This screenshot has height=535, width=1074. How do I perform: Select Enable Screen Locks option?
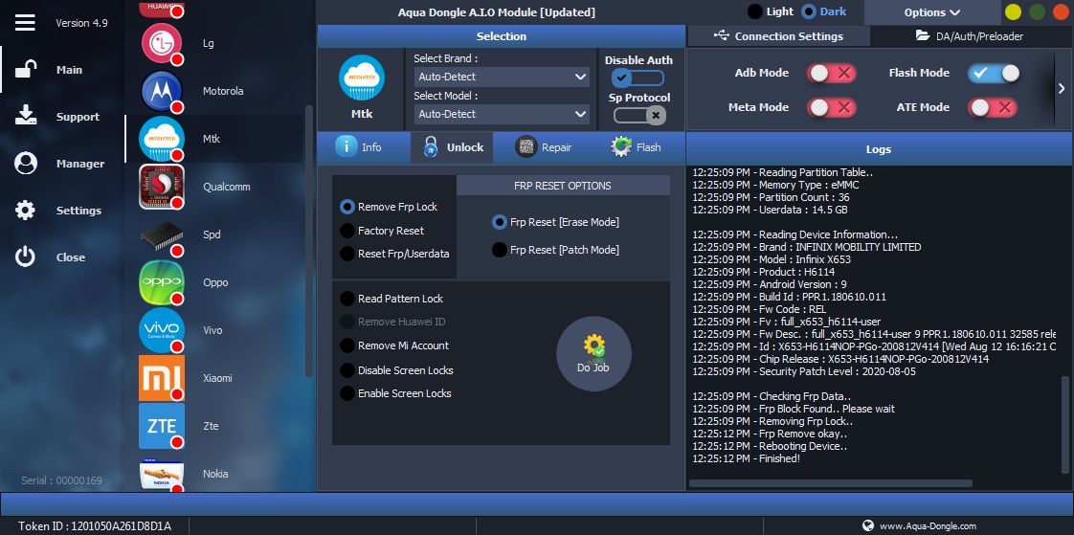[x=396, y=393]
